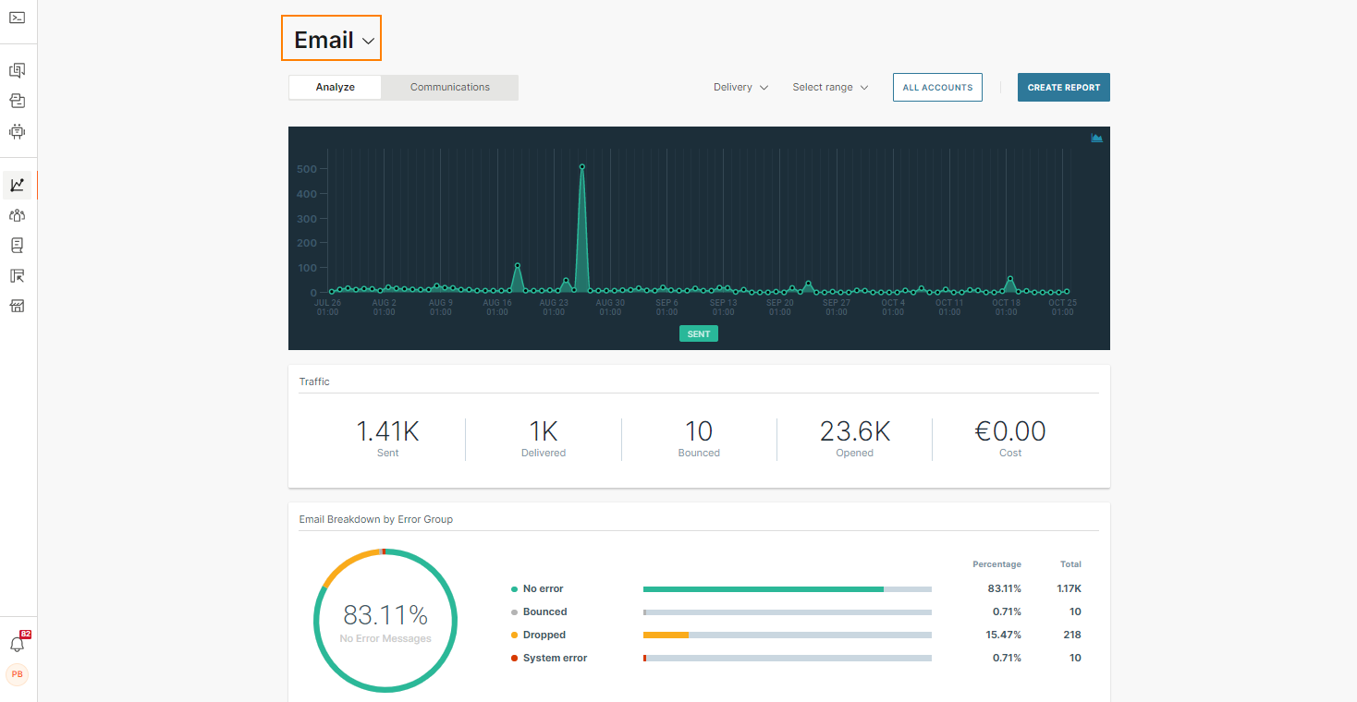Open the robot bot icon in sidebar
This screenshot has width=1357, height=702.
17,131
